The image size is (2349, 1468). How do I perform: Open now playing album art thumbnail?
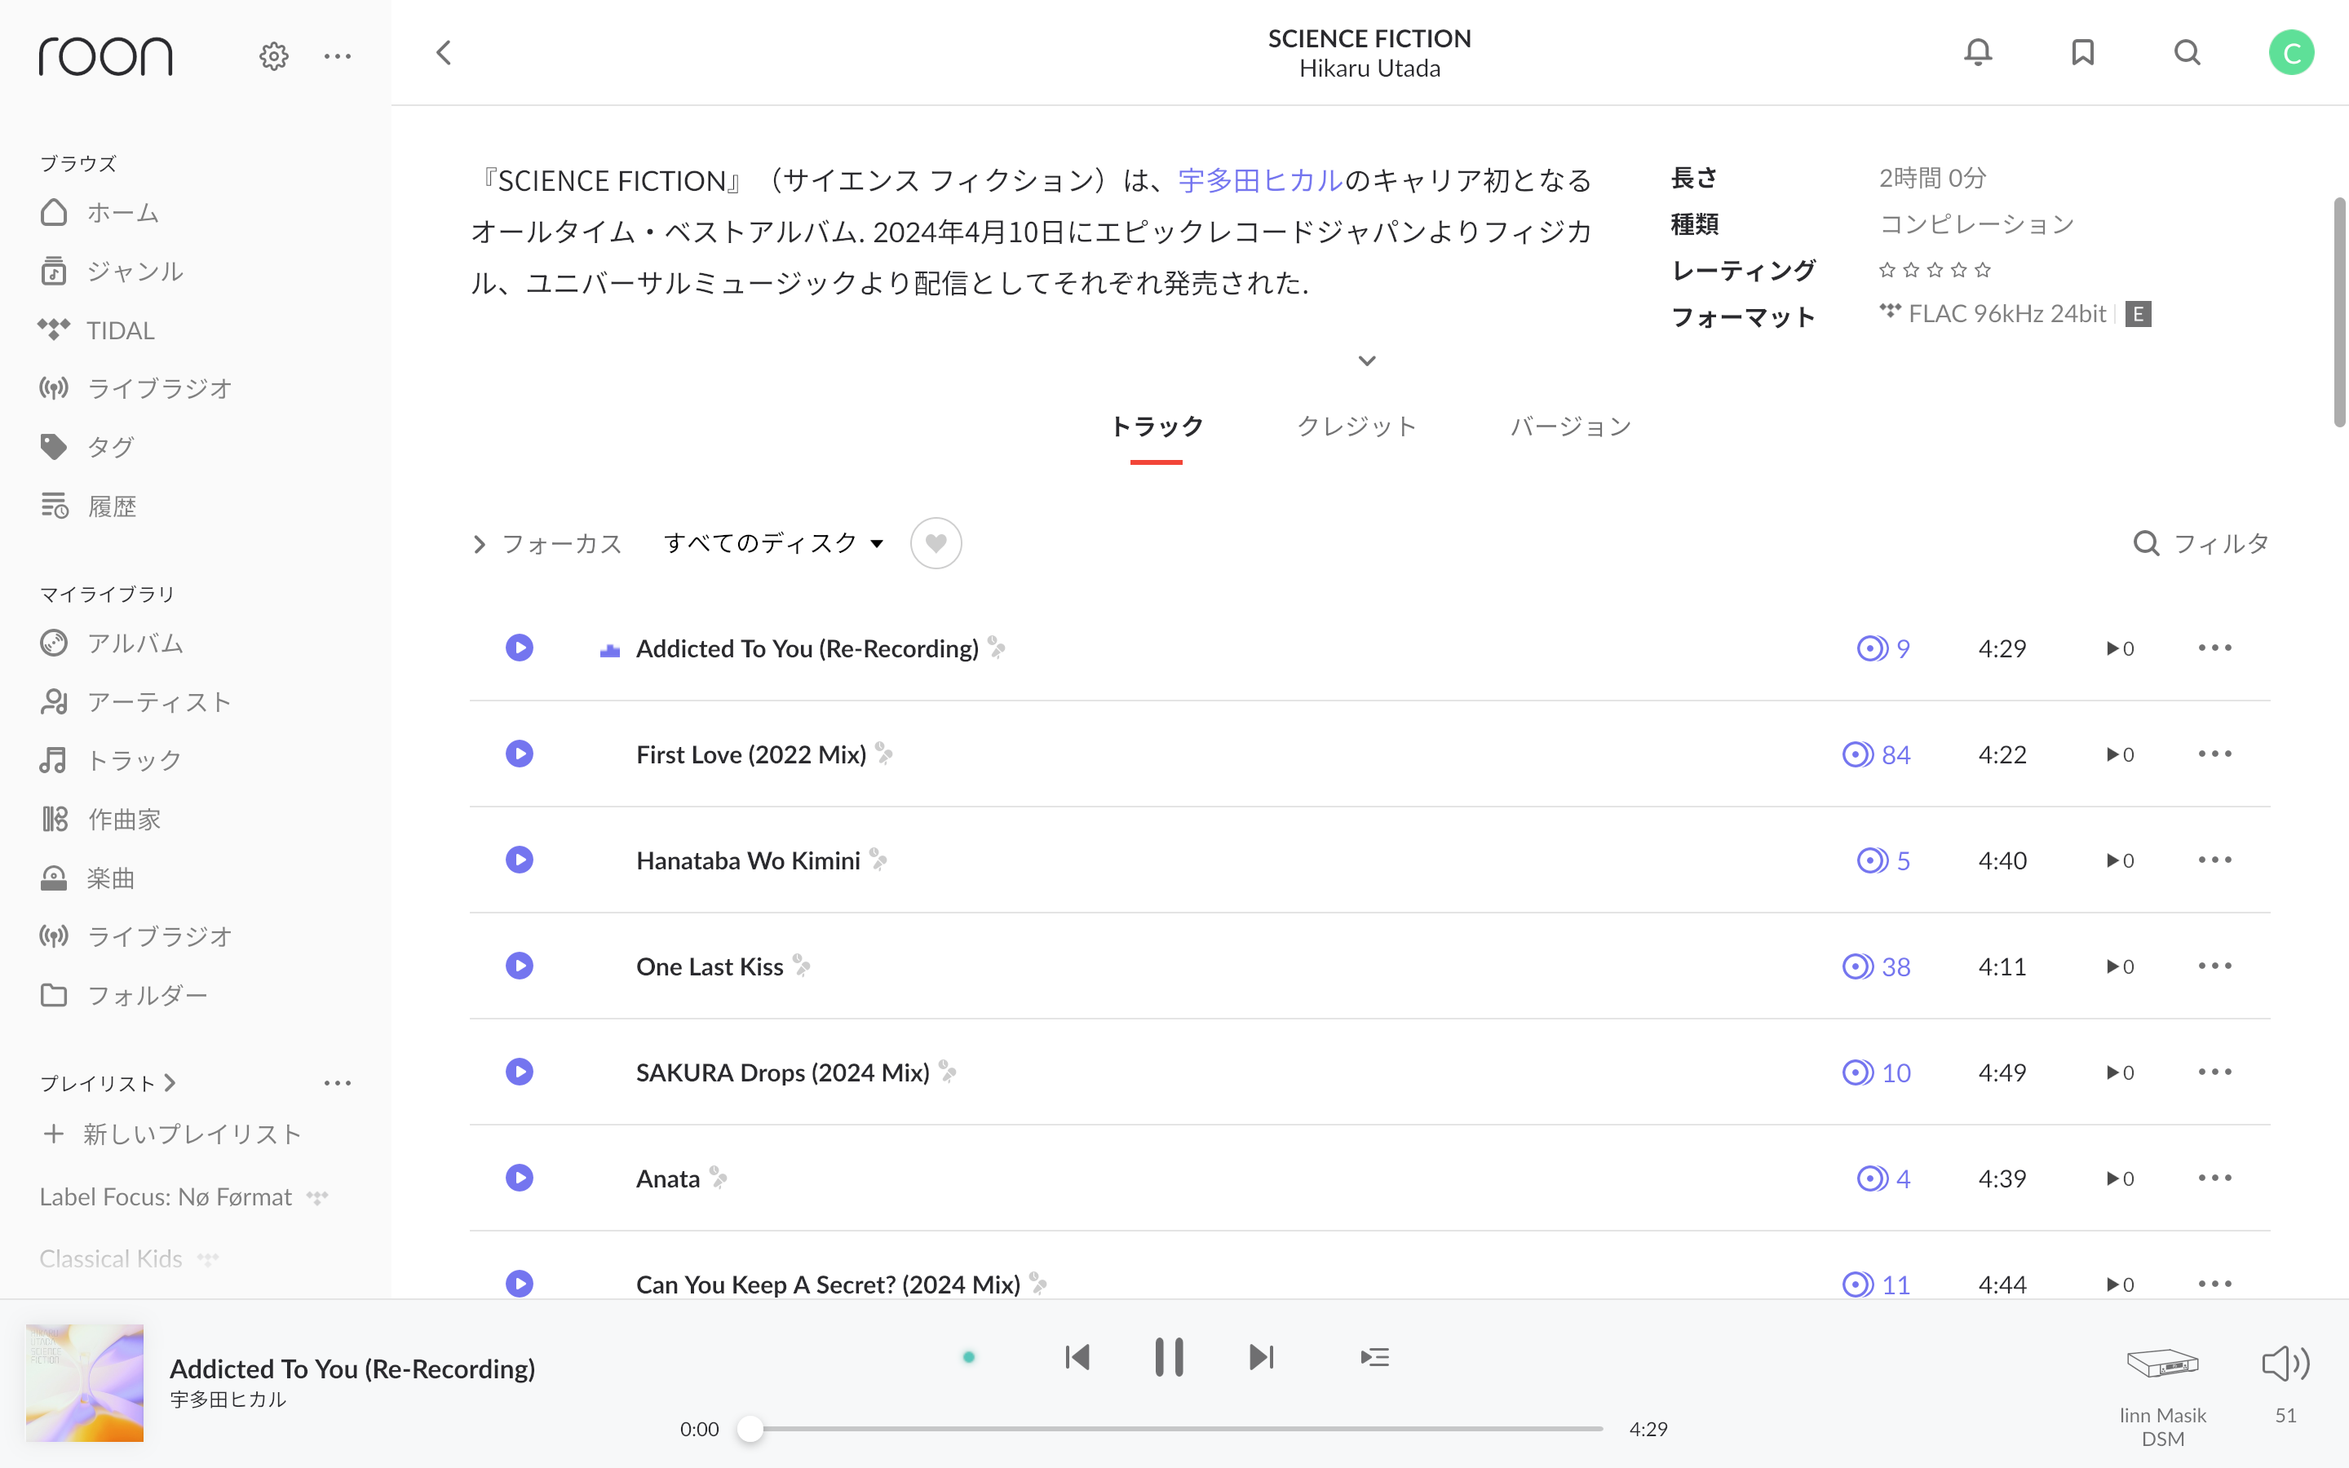pos(85,1382)
